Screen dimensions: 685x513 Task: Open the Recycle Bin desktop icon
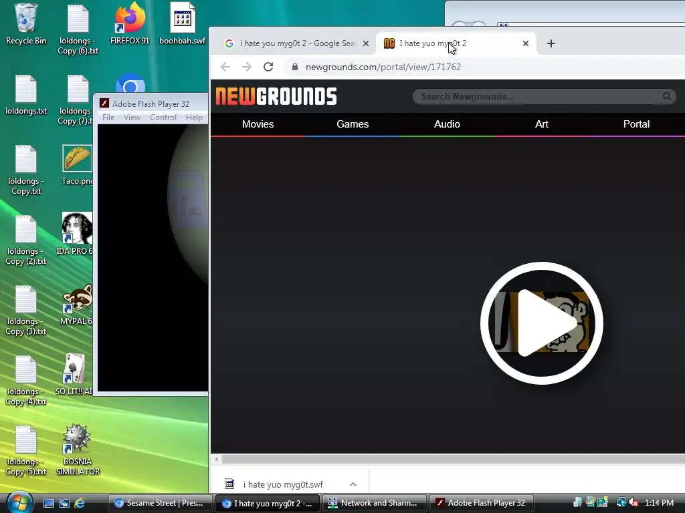pos(26,24)
